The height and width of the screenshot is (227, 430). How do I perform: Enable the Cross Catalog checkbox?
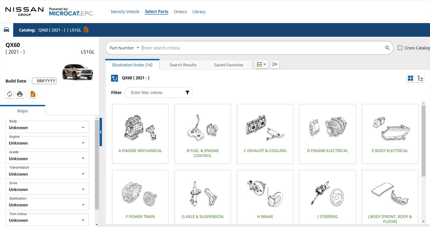(x=400, y=48)
